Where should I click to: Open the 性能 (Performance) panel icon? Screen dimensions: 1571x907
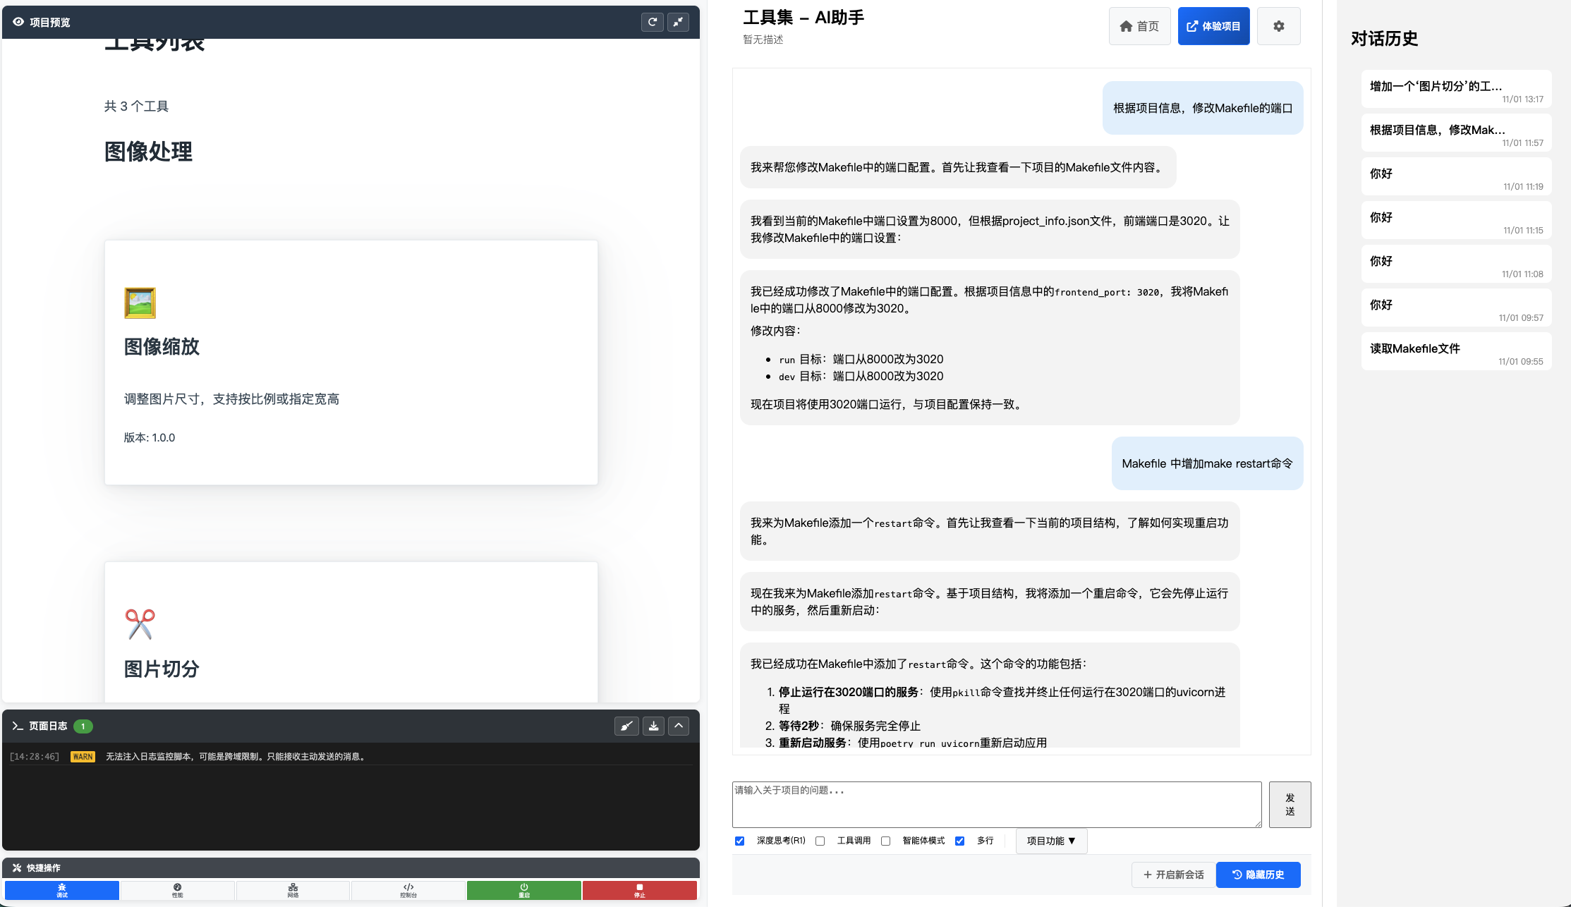177,890
